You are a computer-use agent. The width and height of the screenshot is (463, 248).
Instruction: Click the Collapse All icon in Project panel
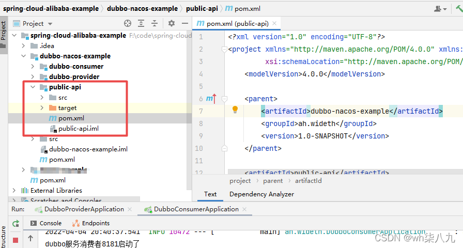coord(155,23)
